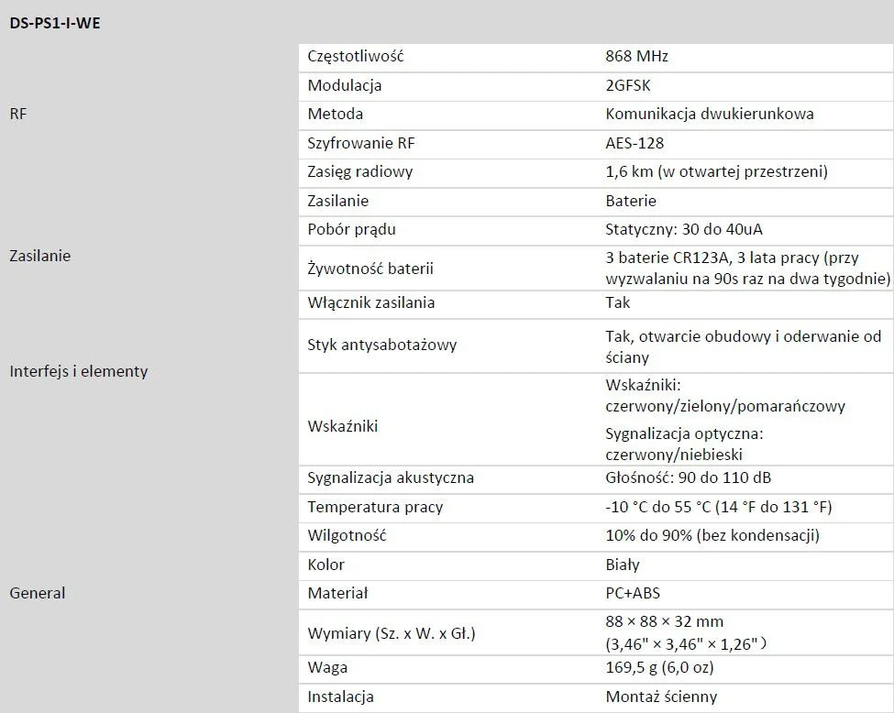Image resolution: width=894 pixels, height=713 pixels.
Task: Select the Modulacja 2GFSK value
Action: (628, 85)
